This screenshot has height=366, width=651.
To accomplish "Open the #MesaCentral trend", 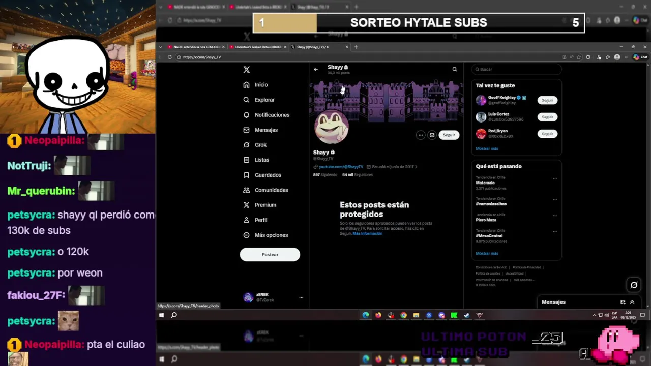I will tap(489, 236).
